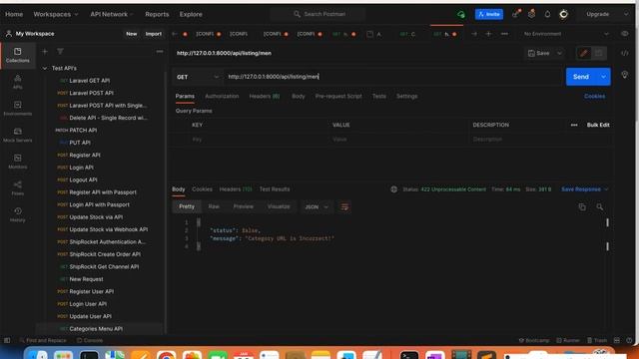The width and height of the screenshot is (639, 359).
Task: Open the user avatar menu
Action: point(563,14)
